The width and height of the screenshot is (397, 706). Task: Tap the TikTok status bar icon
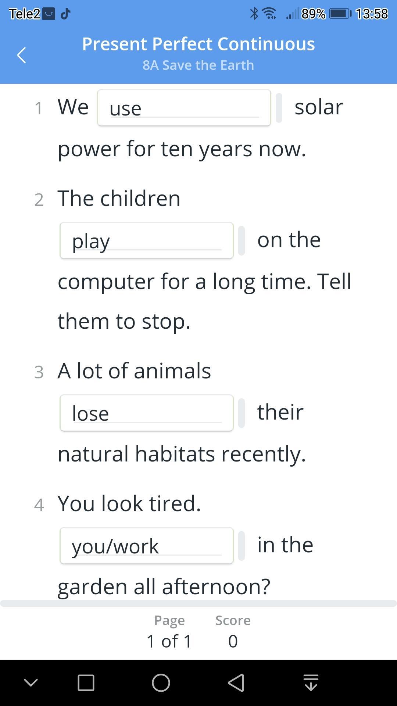[x=65, y=14]
